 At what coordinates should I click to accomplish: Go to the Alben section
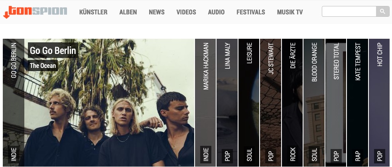click(x=128, y=12)
